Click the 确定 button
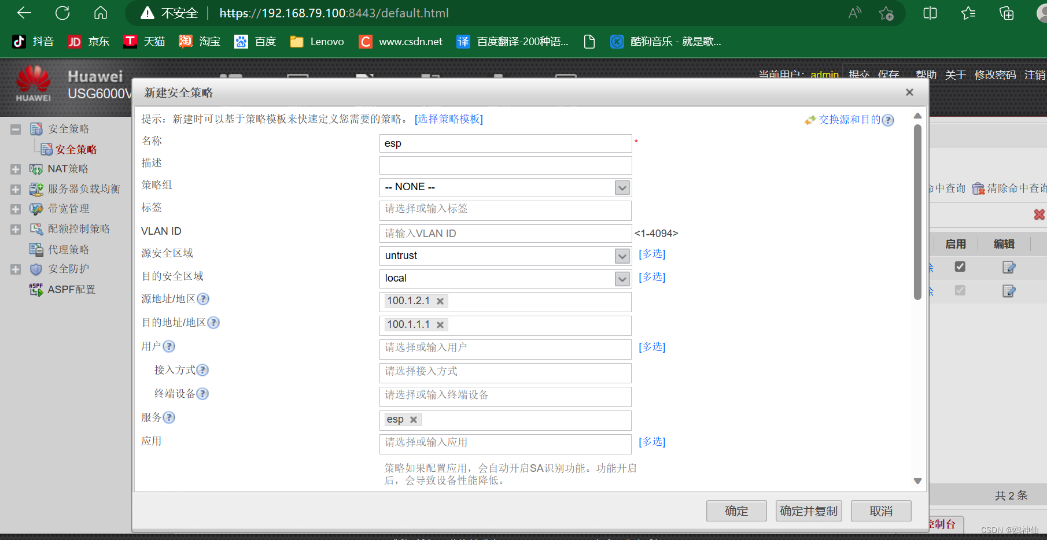Image resolution: width=1047 pixels, height=540 pixels. click(736, 511)
